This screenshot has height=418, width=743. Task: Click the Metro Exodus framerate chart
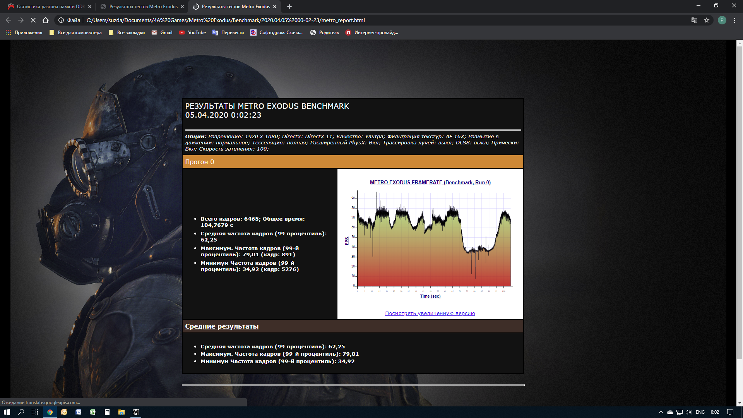430,240
